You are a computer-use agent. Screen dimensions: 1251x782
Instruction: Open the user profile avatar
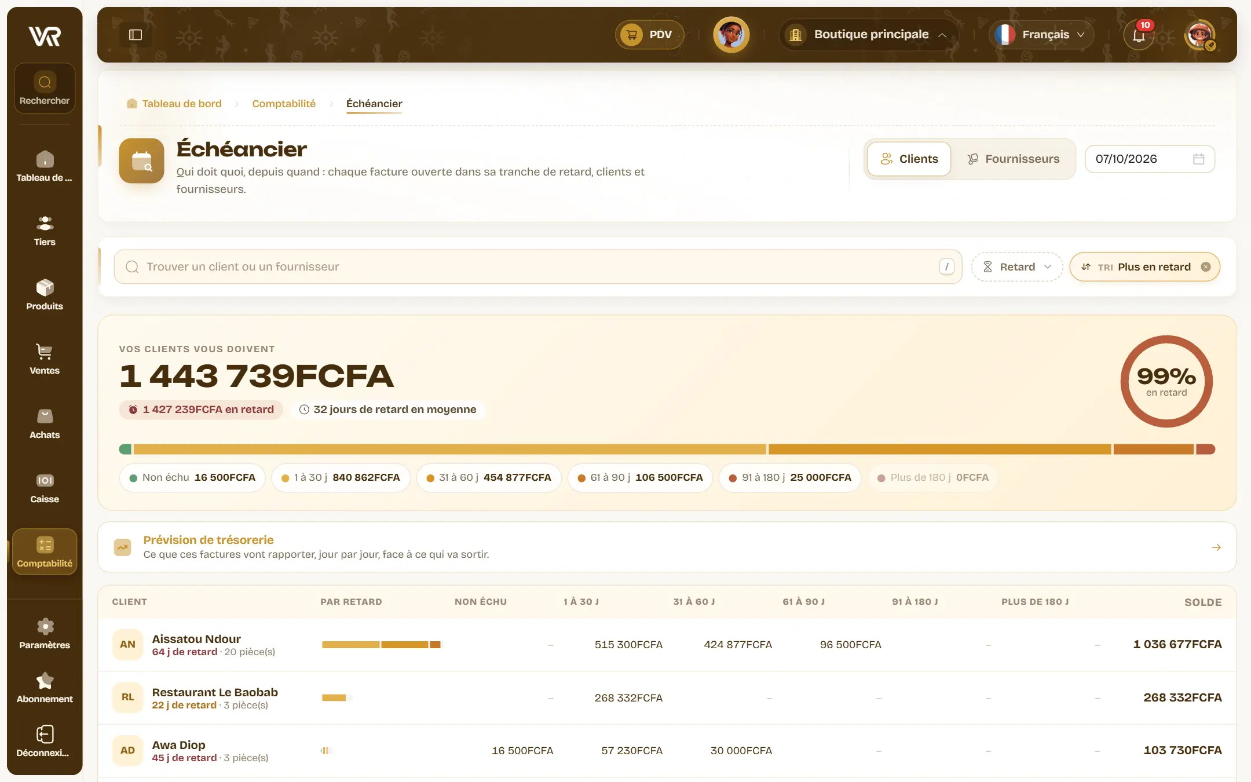1200,35
